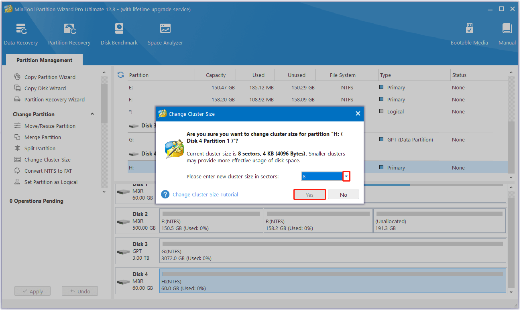Close the Change Cluster Size dialog
The height and width of the screenshot is (311, 521).
358,114
